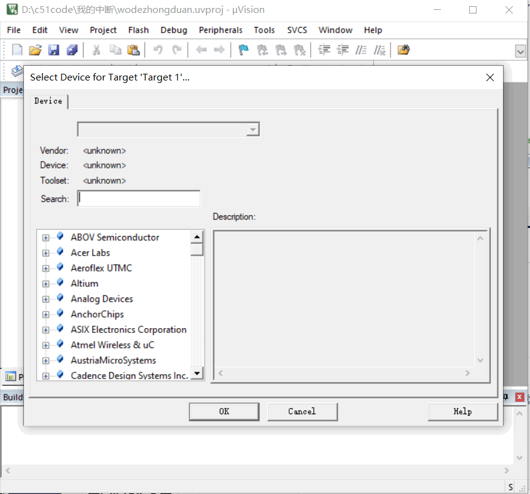This screenshot has height=494, width=530.
Task: Click the Undo arrow icon
Action: pos(158,50)
